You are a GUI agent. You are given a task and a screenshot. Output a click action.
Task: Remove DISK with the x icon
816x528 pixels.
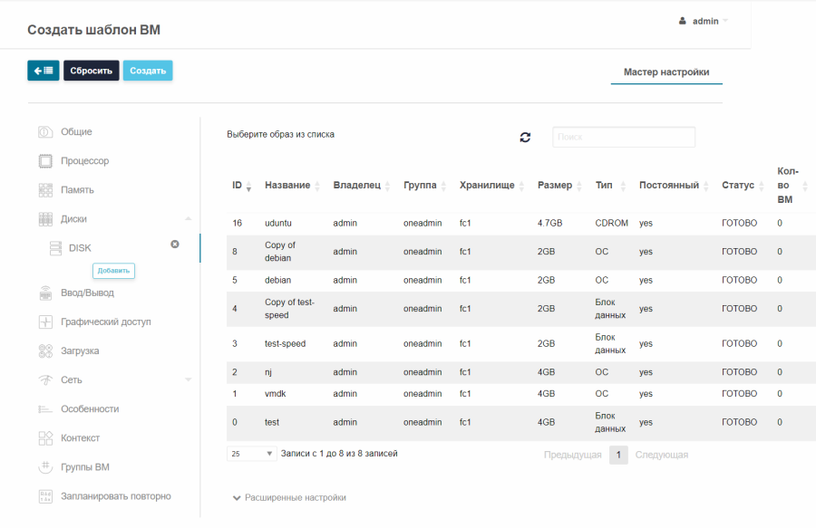(175, 245)
